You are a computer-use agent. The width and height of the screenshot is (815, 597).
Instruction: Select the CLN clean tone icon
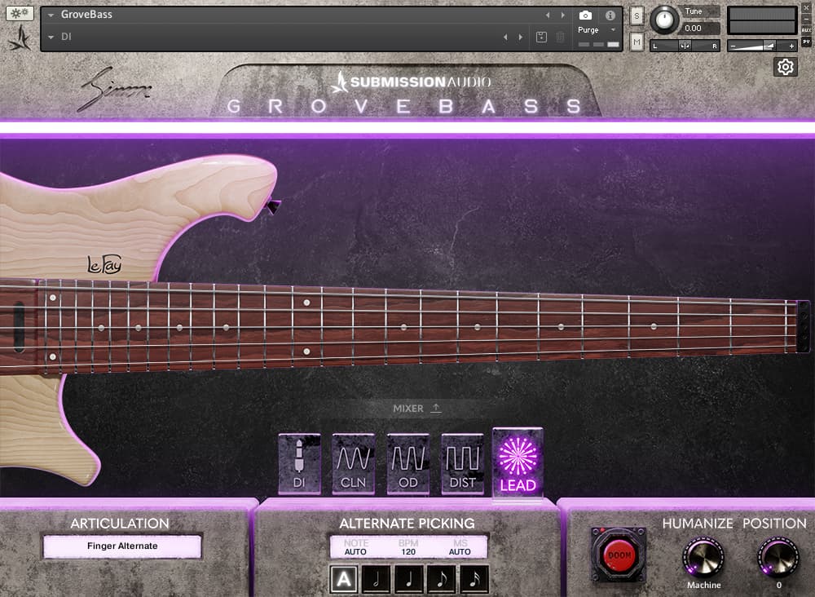click(354, 463)
